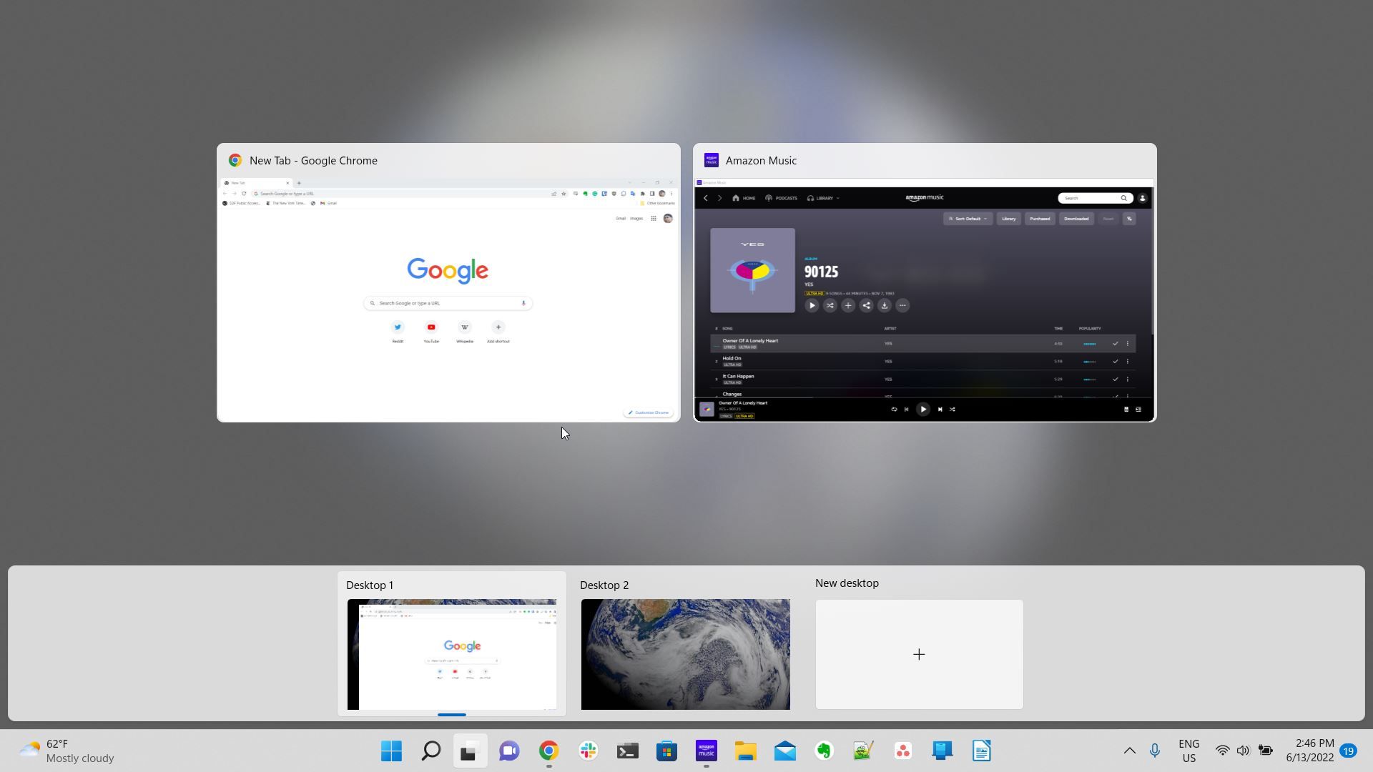Click the battery status tray icon

pyautogui.click(x=1266, y=751)
